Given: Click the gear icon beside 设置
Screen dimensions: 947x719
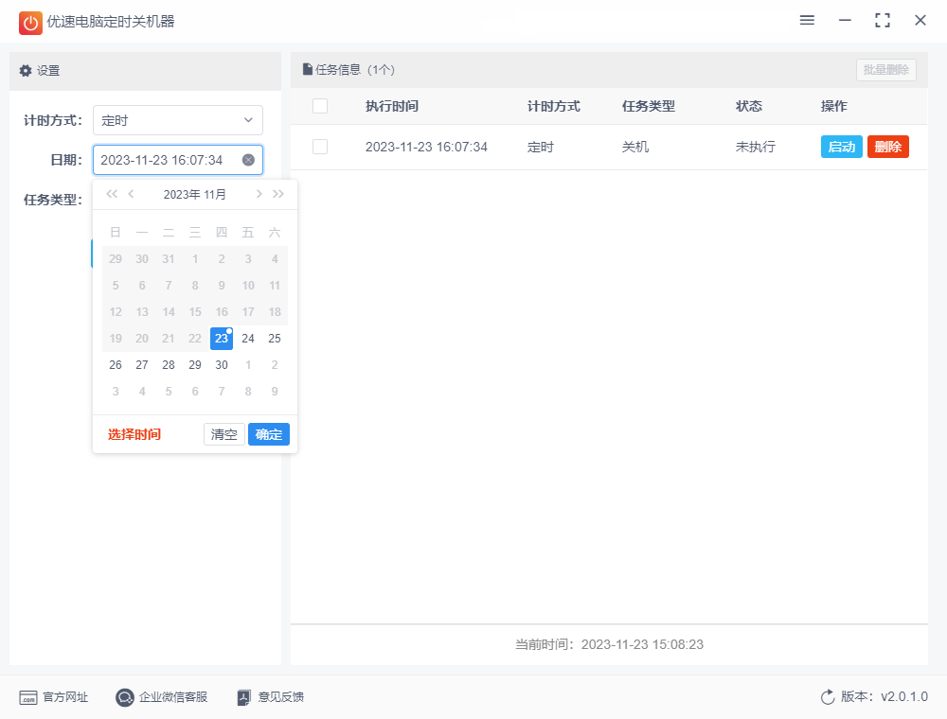Looking at the screenshot, I should pyautogui.click(x=24, y=70).
